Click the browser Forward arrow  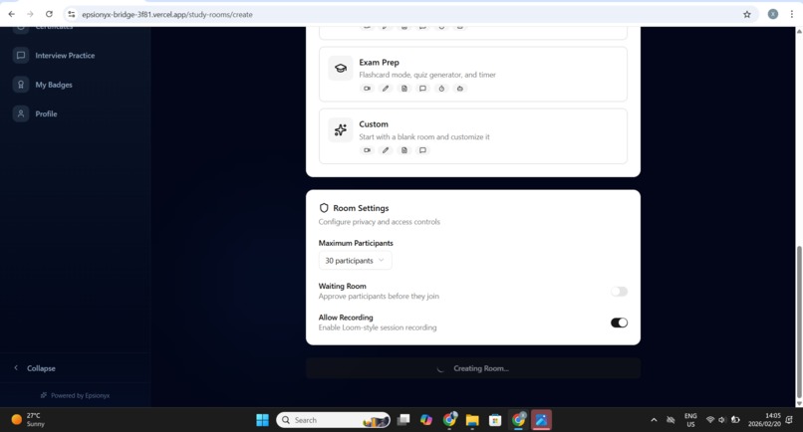pyautogui.click(x=30, y=14)
